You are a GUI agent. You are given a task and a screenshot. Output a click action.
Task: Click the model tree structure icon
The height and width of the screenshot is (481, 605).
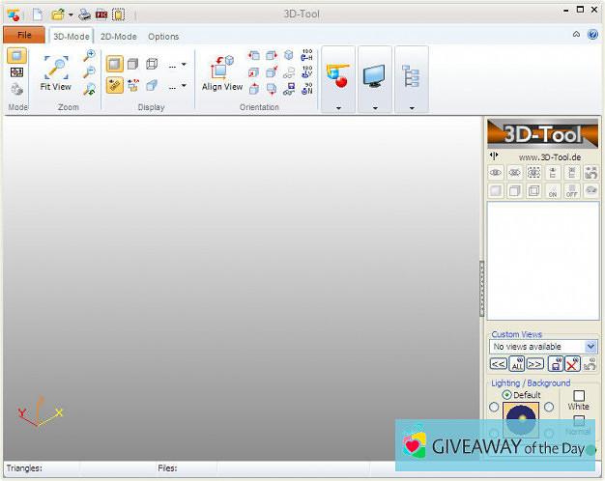pyautogui.click(x=411, y=75)
